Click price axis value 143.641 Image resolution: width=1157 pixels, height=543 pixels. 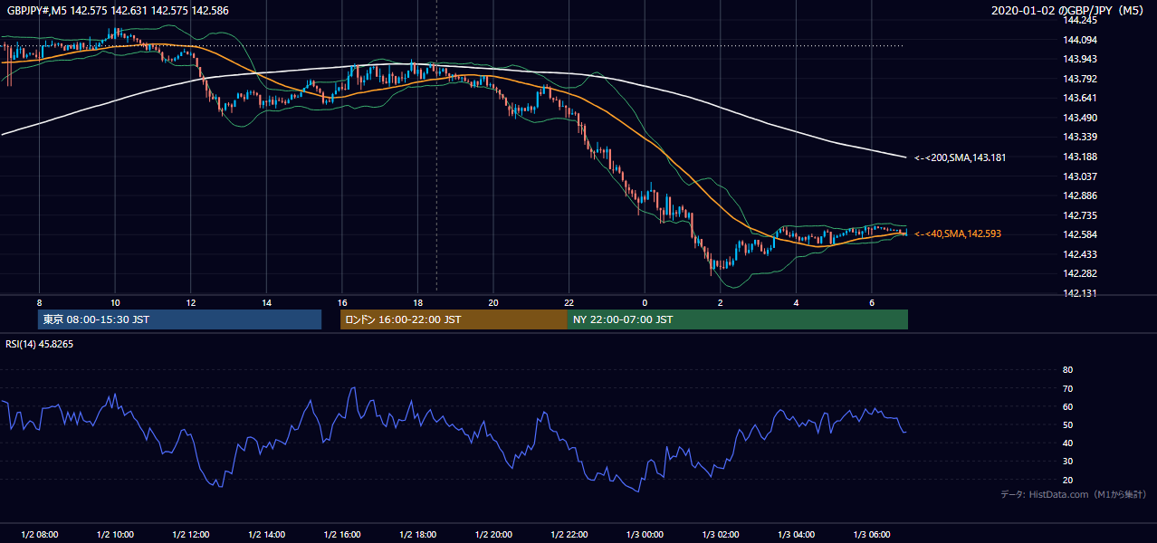pyautogui.click(x=1082, y=98)
